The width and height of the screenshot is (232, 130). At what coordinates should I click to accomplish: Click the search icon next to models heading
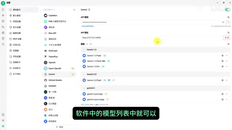coord(91,44)
